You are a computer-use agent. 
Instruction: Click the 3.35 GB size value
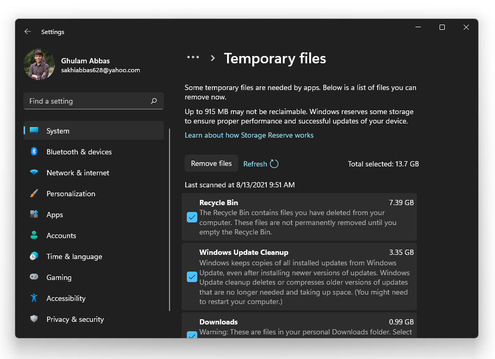tap(401, 252)
